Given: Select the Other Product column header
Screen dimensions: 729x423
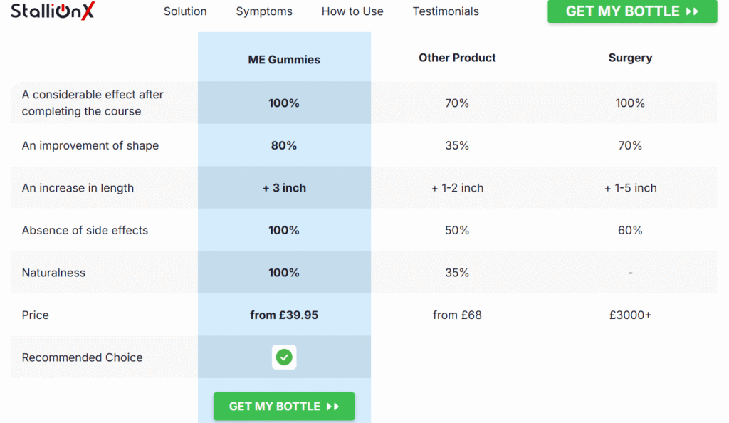Looking at the screenshot, I should pos(457,58).
